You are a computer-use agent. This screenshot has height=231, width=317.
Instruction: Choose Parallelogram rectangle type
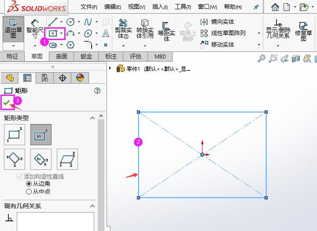67,159
